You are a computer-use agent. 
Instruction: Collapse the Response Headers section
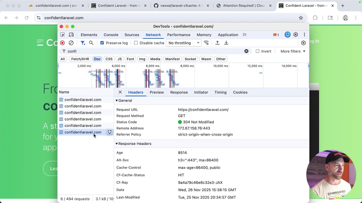click(x=117, y=144)
